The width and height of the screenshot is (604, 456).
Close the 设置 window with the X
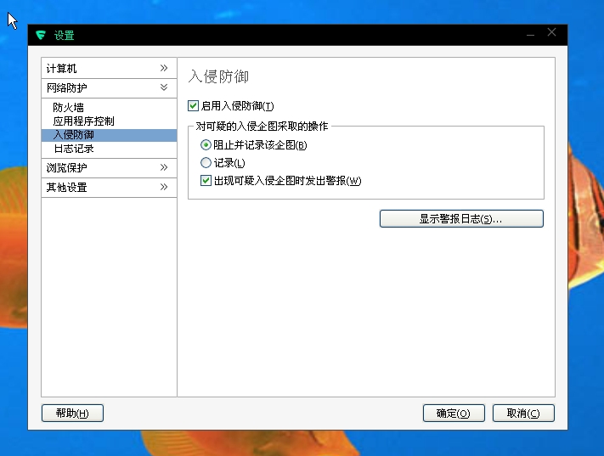click(x=551, y=33)
